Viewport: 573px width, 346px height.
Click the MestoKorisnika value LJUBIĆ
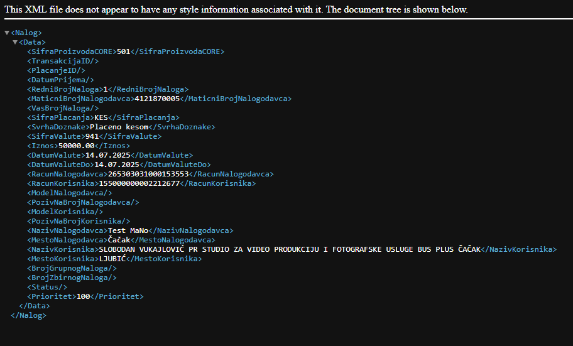point(112,259)
